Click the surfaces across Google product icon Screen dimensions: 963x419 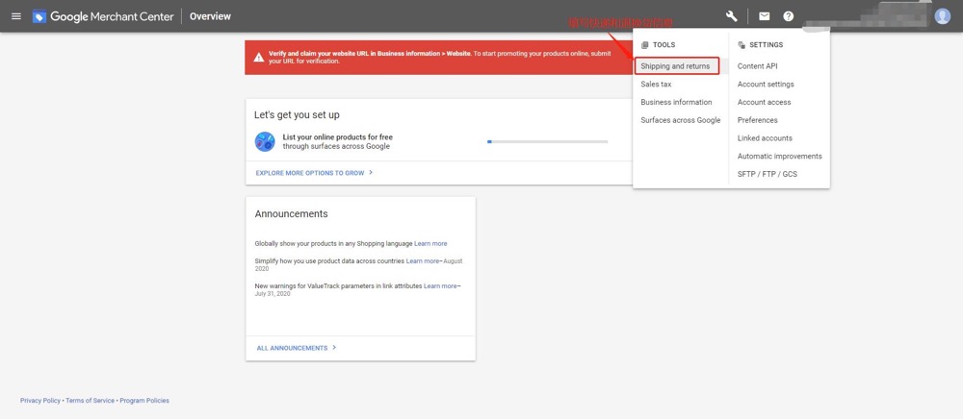(265, 141)
